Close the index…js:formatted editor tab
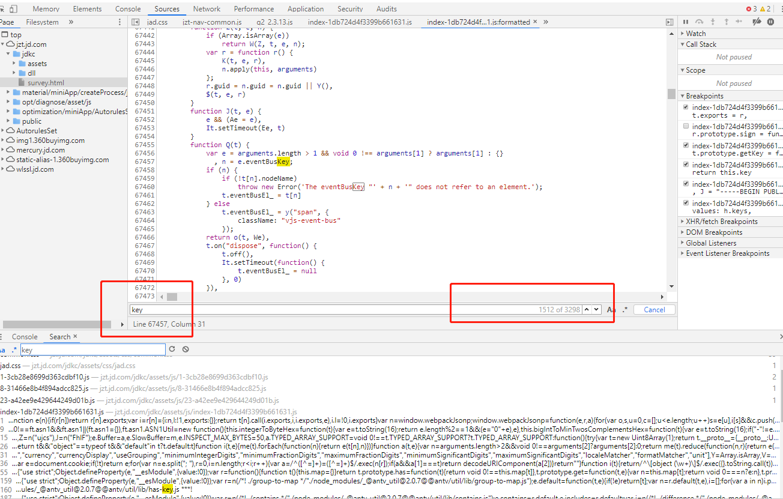Screen dimensions: 783x499 click(536, 22)
